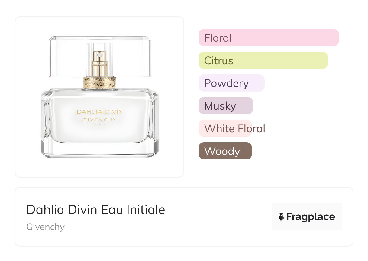
Task: Select the brown Woody accord bar
Action: (225, 151)
